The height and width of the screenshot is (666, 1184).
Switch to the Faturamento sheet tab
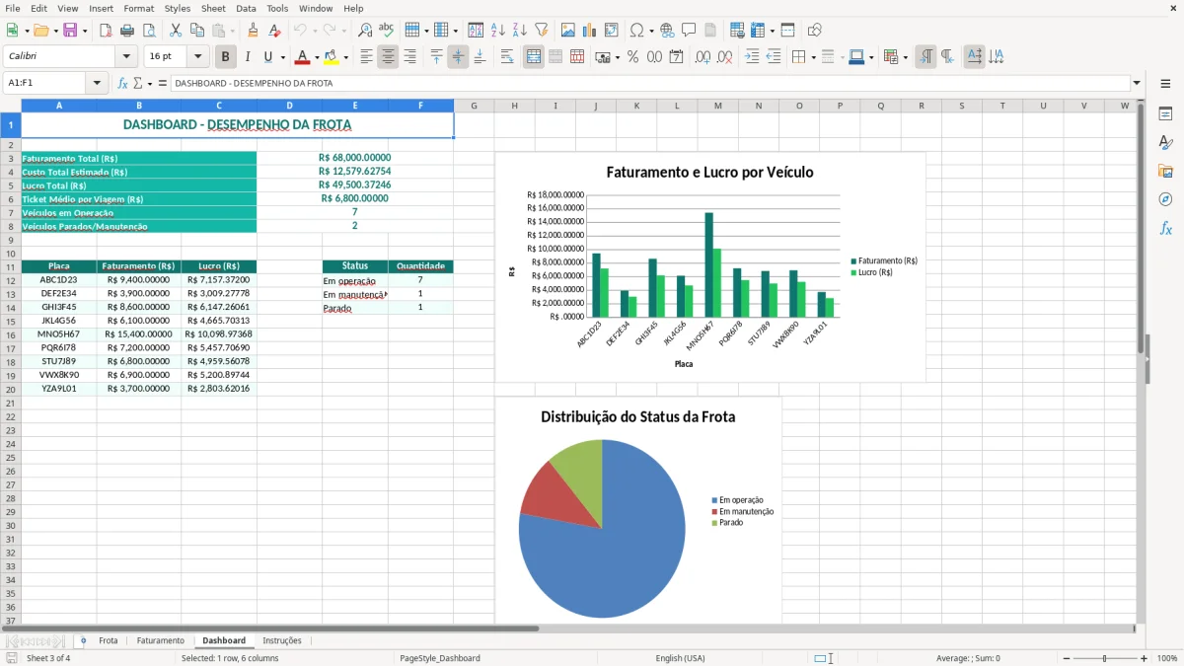click(x=160, y=641)
